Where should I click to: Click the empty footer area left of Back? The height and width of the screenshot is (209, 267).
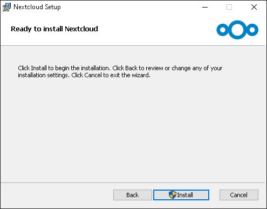point(57,195)
